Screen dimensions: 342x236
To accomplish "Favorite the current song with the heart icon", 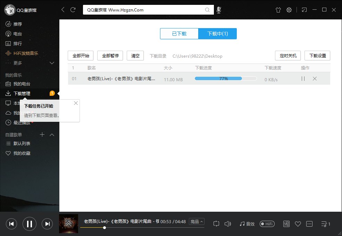I will tap(298, 224).
